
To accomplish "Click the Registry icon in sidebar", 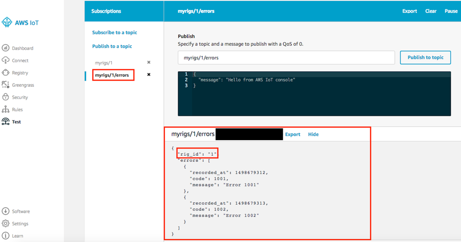I will point(5,73).
